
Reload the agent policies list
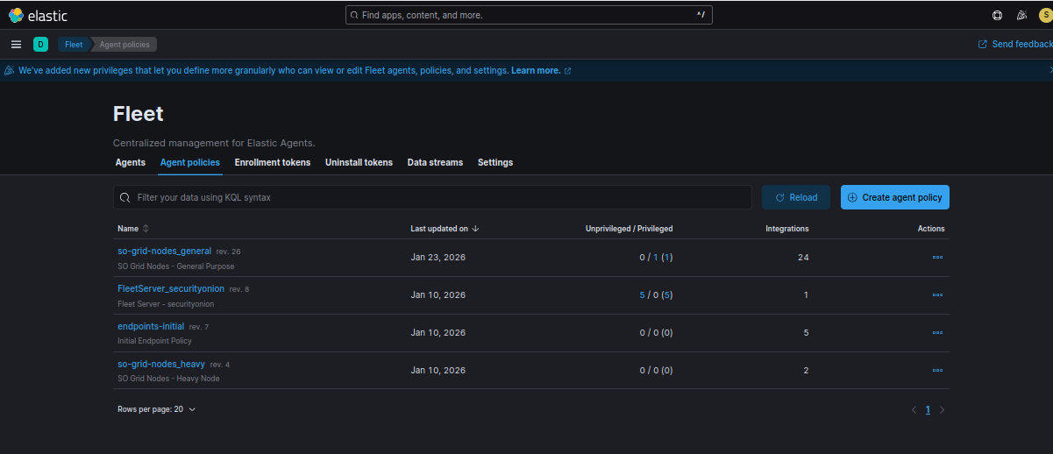[796, 197]
